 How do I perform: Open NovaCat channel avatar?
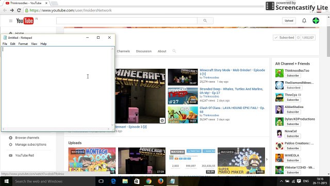tap(279, 134)
